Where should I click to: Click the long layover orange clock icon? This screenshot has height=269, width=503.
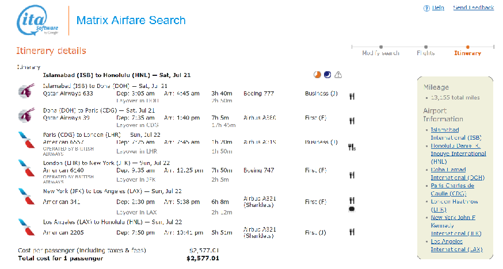point(317,75)
